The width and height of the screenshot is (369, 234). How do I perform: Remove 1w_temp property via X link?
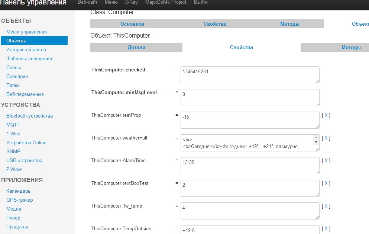(x=326, y=206)
